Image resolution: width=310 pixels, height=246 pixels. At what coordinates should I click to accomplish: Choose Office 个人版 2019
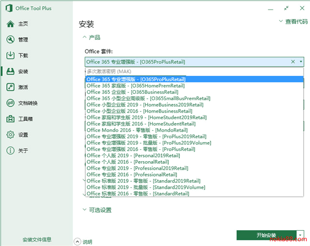[195, 155]
